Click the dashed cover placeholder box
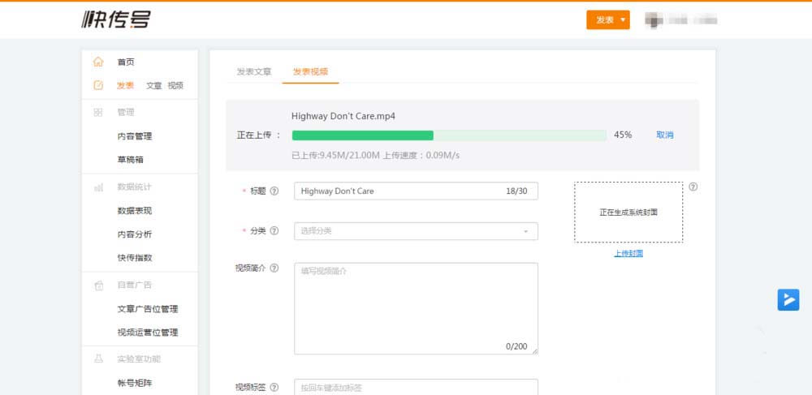This screenshot has height=395, width=812. (x=628, y=212)
